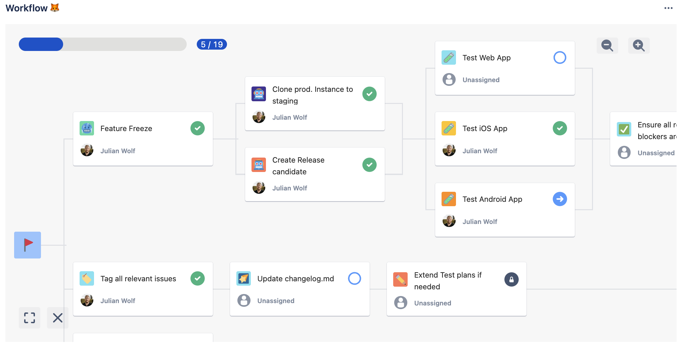
Task: Enter fullscreen with the expand icon
Action: (x=30, y=317)
